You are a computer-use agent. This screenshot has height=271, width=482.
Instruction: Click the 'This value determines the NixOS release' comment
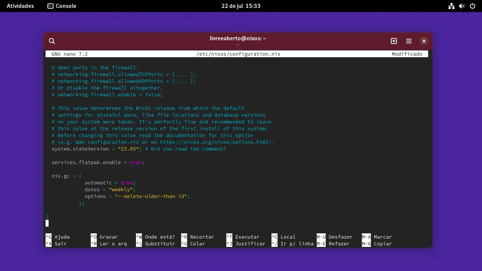click(148, 108)
